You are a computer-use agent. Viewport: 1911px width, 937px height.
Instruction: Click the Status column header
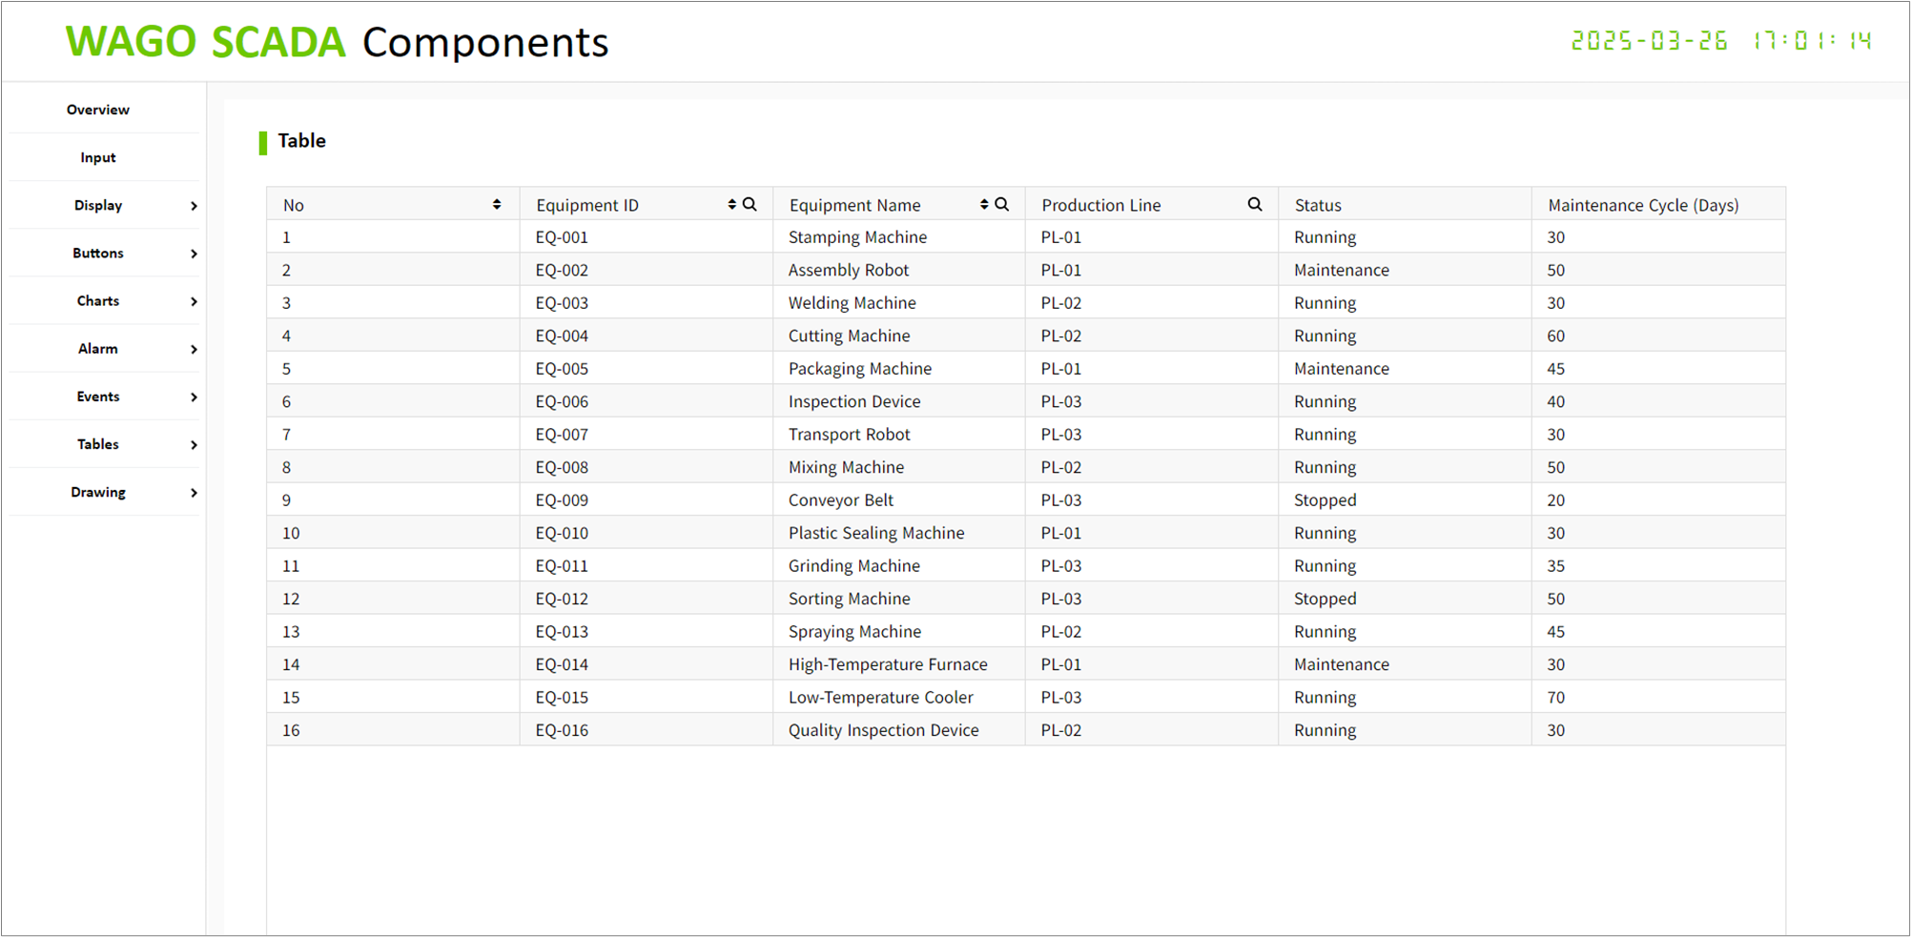pos(1318,205)
